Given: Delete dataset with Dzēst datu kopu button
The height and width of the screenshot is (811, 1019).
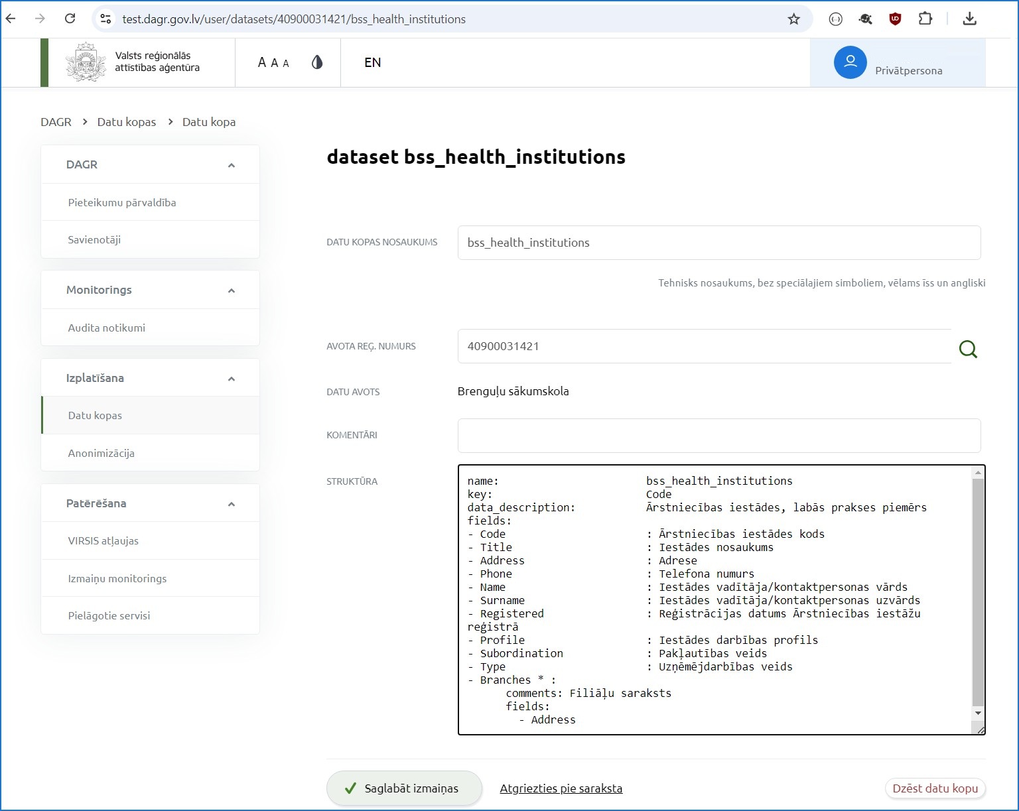Looking at the screenshot, I should click(935, 788).
